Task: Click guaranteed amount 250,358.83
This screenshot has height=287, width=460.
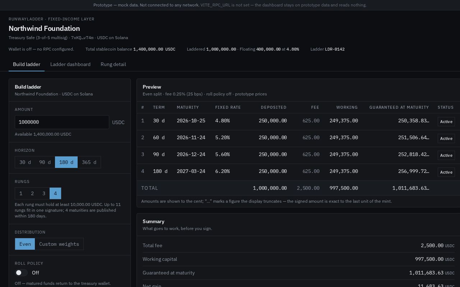Action: [x=414, y=121]
